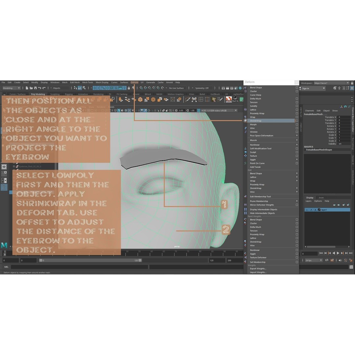Click the layer1 color swatch
Viewport: 355px width, 355px height.
click(319, 210)
